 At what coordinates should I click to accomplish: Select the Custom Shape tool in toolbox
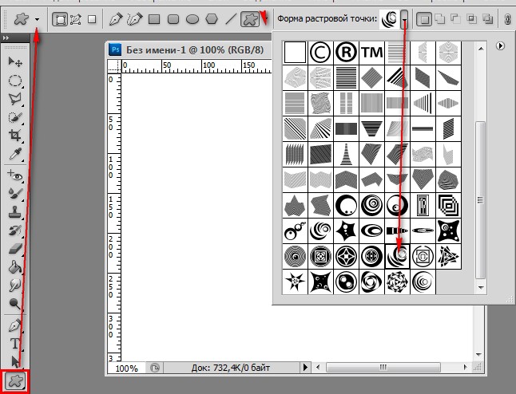(x=15, y=381)
